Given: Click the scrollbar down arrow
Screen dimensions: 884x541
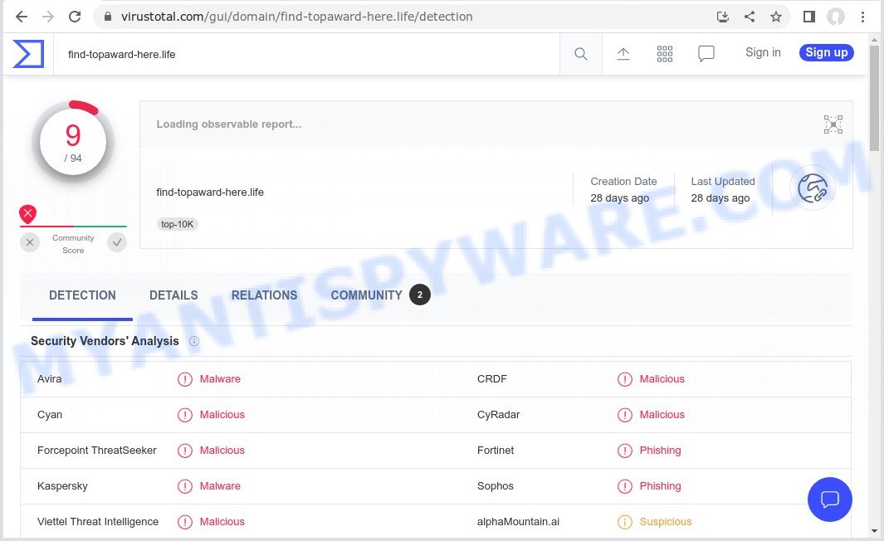Looking at the screenshot, I should 874,531.
